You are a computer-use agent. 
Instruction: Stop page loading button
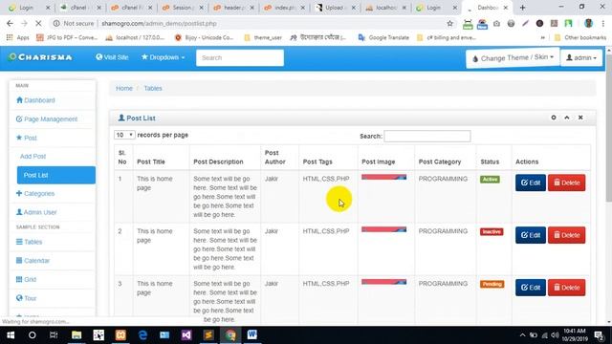click(38, 23)
